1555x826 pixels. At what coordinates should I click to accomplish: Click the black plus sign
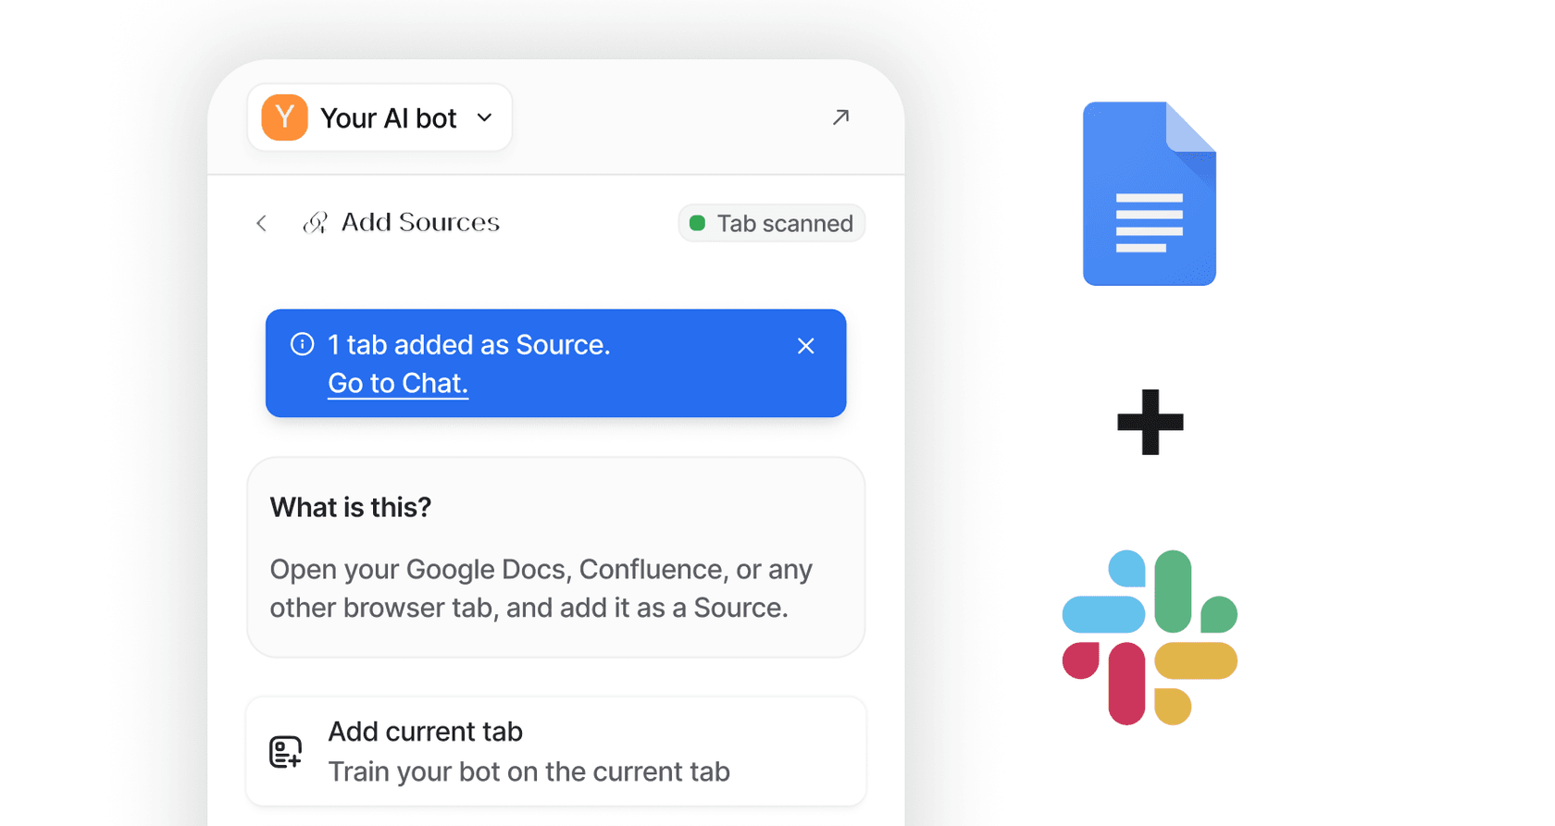click(1150, 422)
